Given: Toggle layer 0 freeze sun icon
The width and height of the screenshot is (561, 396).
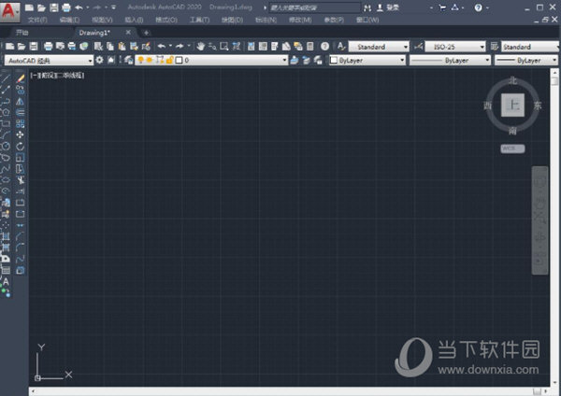Looking at the screenshot, I should tap(150, 60).
